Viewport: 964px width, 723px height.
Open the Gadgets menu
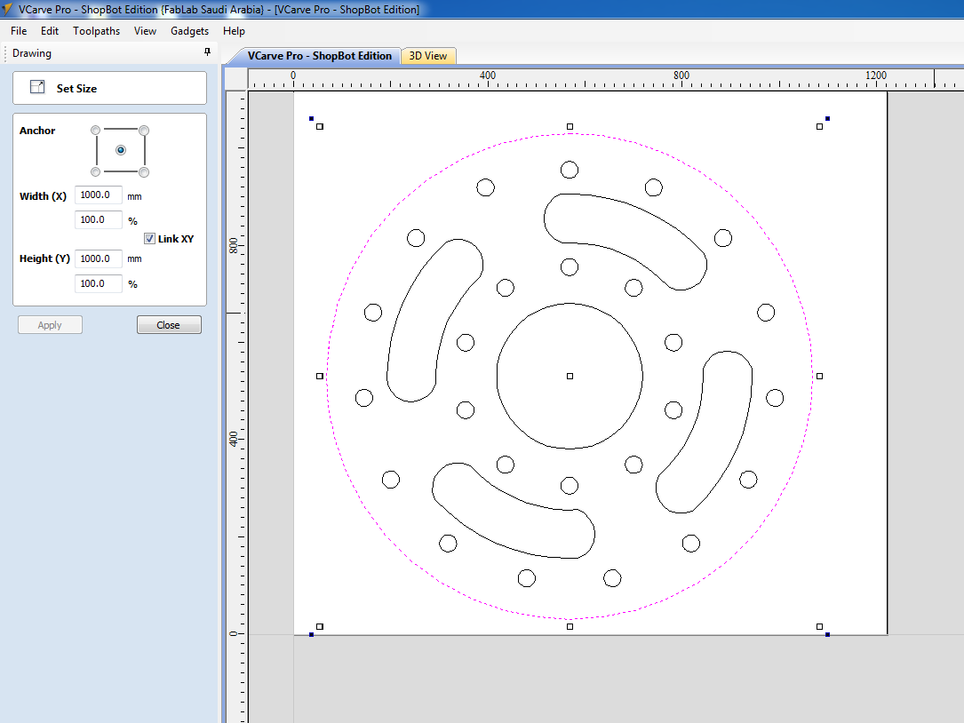click(x=189, y=31)
